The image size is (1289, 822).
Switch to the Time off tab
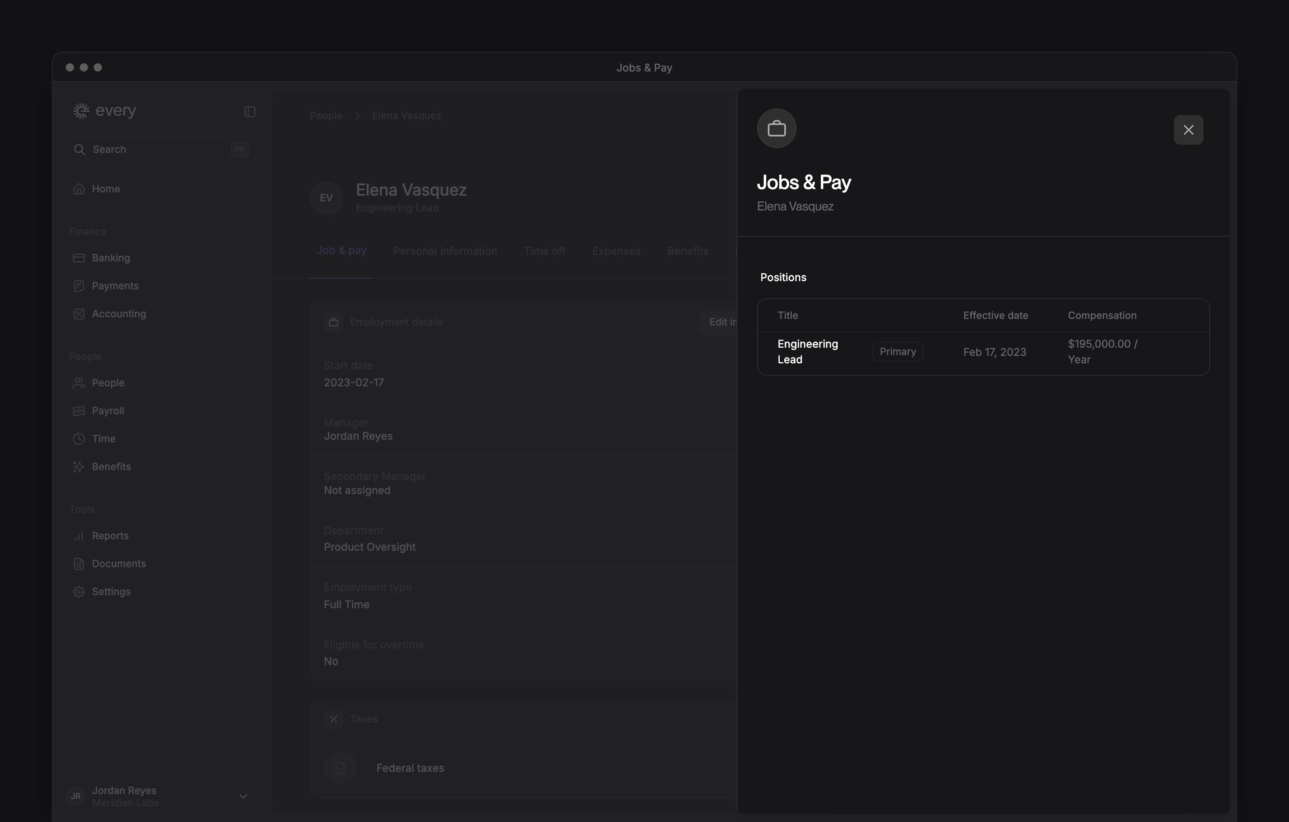544,251
